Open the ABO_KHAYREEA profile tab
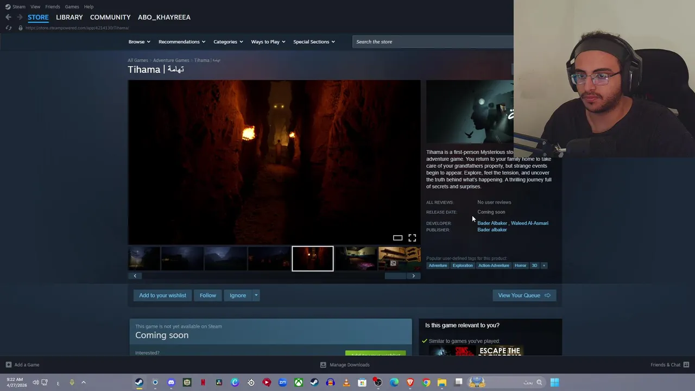The width and height of the screenshot is (695, 391). 164,17
